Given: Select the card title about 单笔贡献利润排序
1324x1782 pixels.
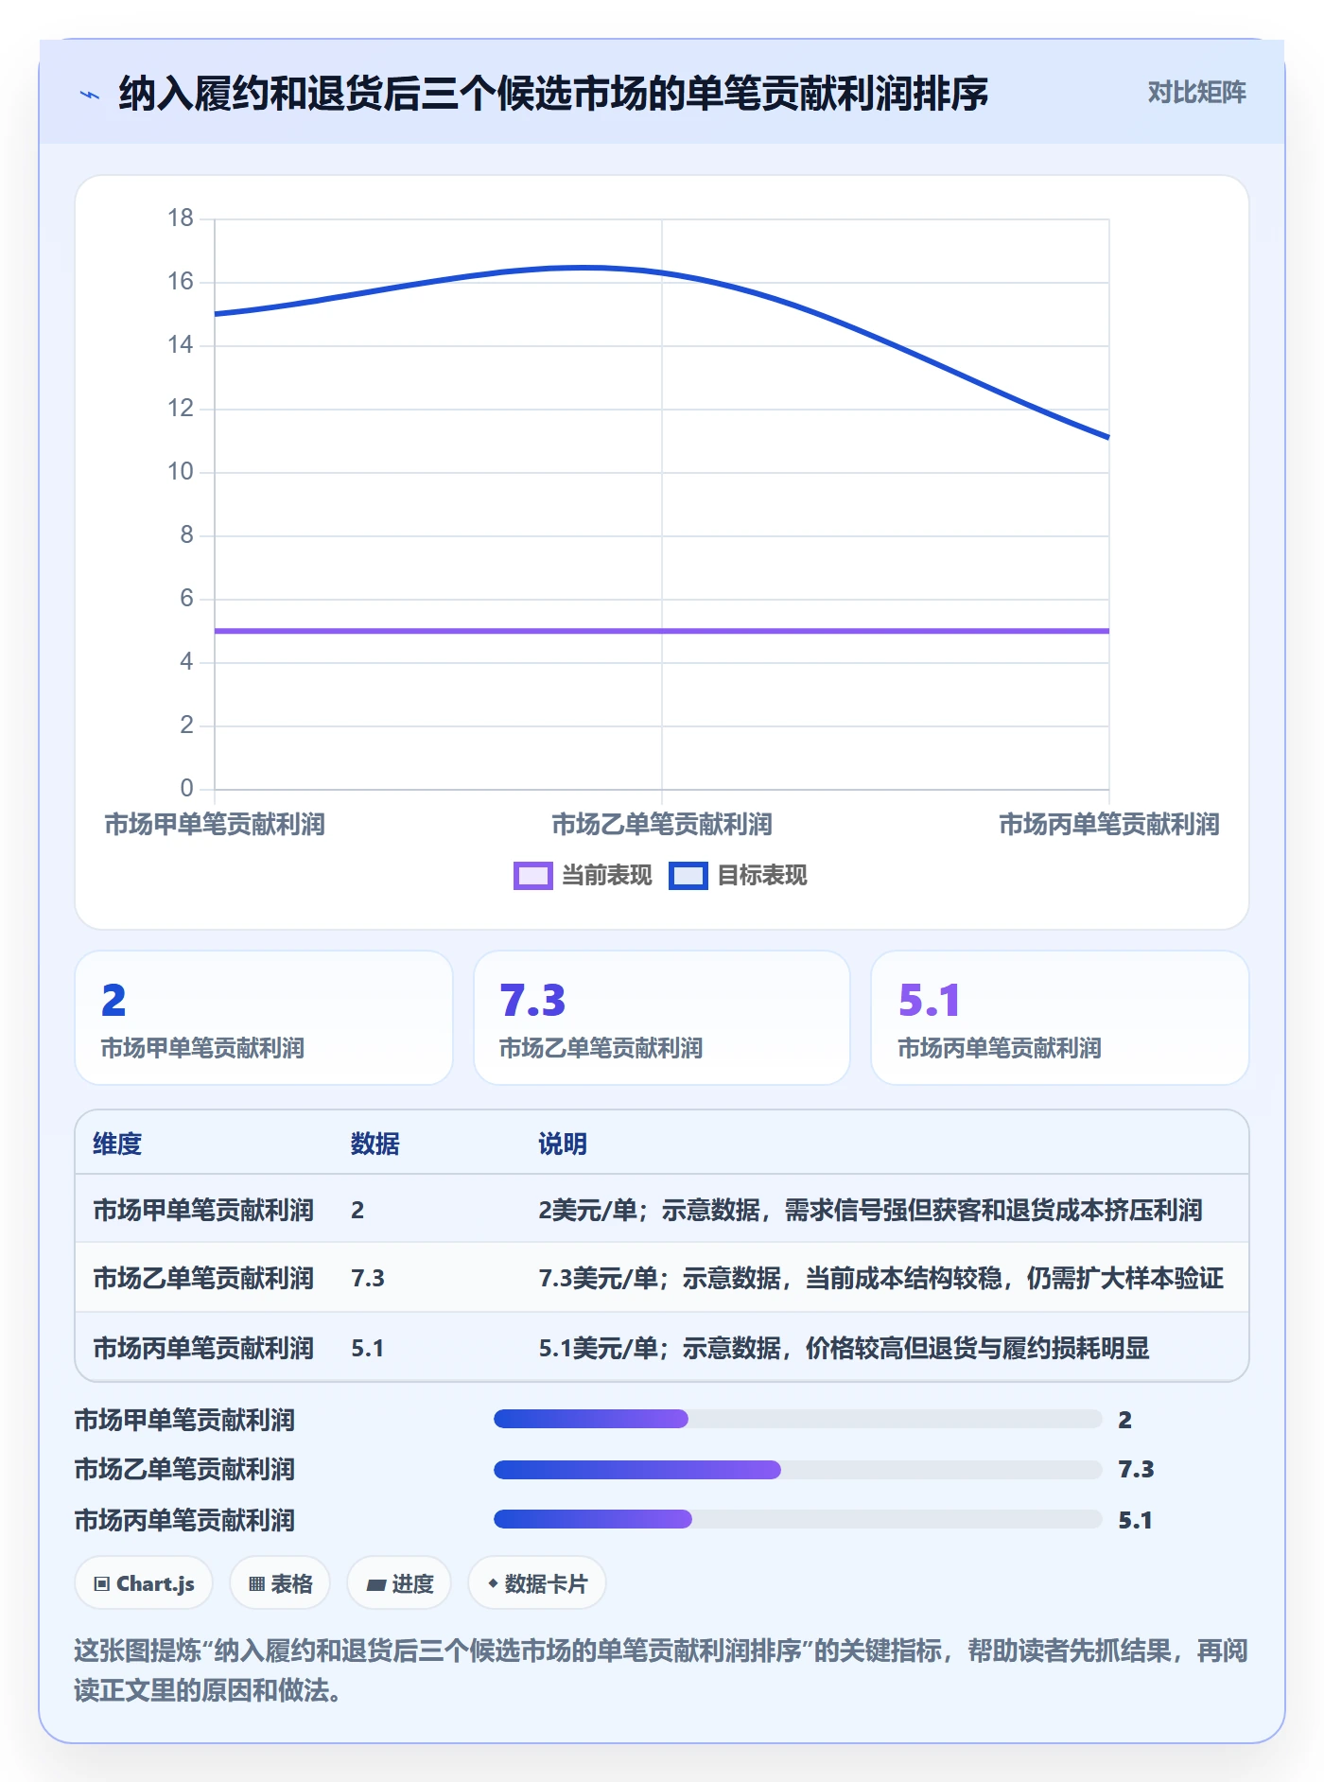Looking at the screenshot, I should pyautogui.click(x=553, y=94).
